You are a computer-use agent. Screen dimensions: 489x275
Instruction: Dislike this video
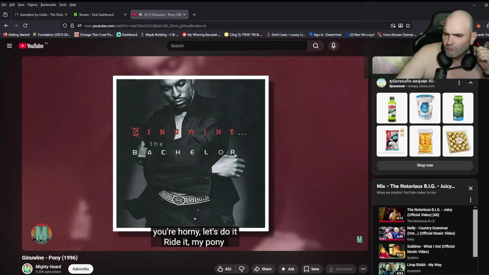pyautogui.click(x=242, y=269)
